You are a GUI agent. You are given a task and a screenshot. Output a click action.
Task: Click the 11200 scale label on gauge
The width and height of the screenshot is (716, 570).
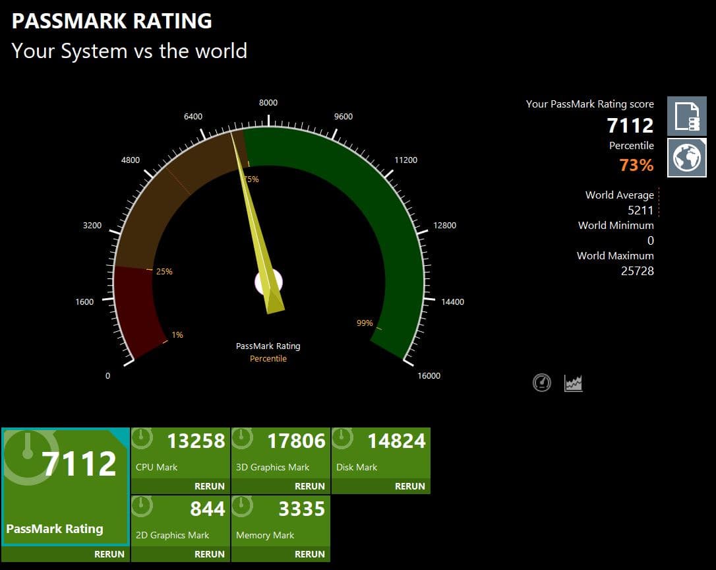pos(406,160)
